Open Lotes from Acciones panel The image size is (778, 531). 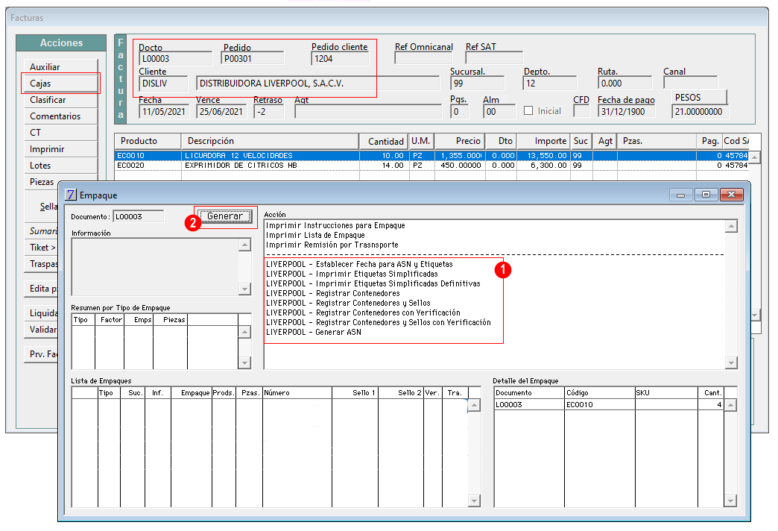click(60, 165)
